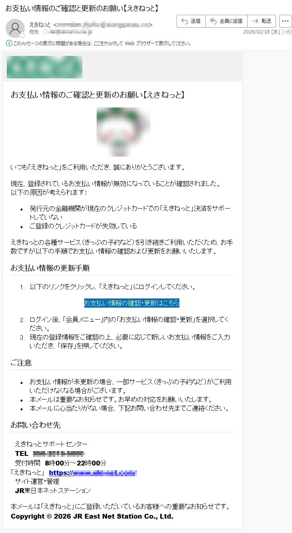This screenshot has width=292, height=533.
Task: Click the 返信 reply button
Action: coord(191,21)
